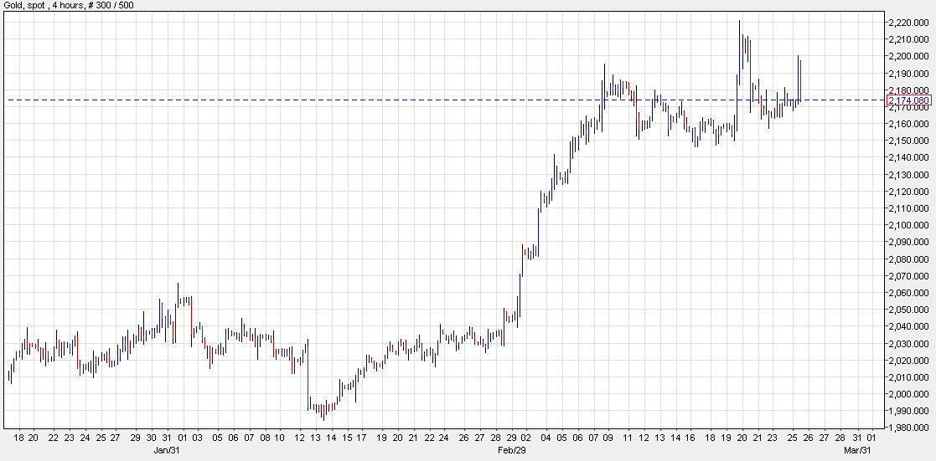Click the 2,150.000 price axis label
936x461 pixels.
[908, 141]
